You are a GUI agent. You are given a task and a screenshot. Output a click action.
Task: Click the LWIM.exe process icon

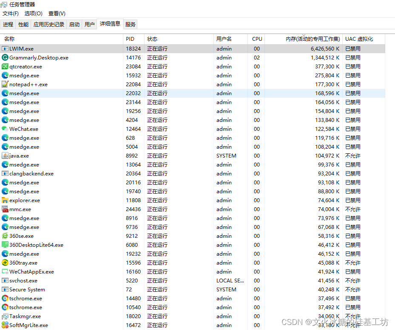5,48
